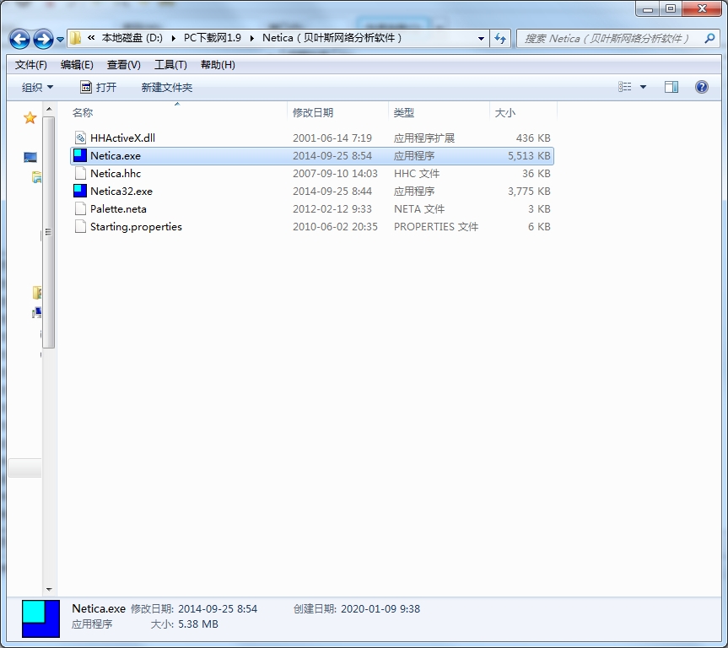Select the Netica.hhc file icon

[x=80, y=173]
